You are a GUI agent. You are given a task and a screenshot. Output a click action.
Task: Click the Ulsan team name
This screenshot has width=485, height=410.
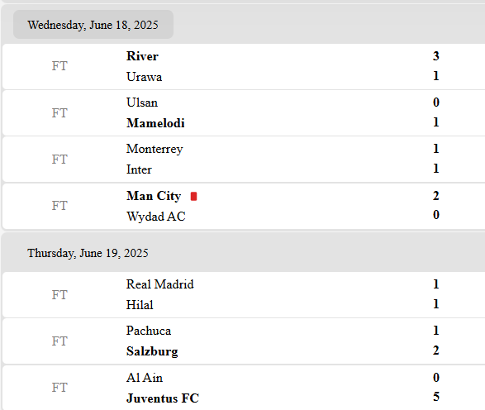point(142,102)
